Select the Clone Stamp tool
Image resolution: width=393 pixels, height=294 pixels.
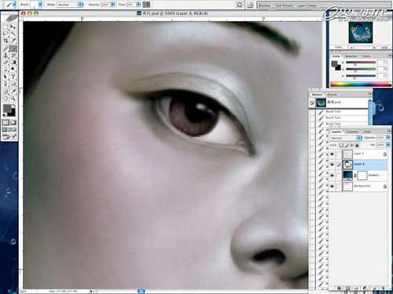(x=6, y=56)
